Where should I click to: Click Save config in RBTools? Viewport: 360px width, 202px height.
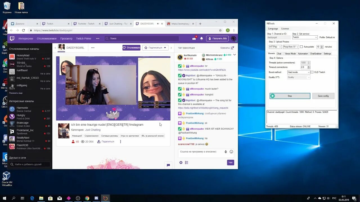(x=323, y=96)
